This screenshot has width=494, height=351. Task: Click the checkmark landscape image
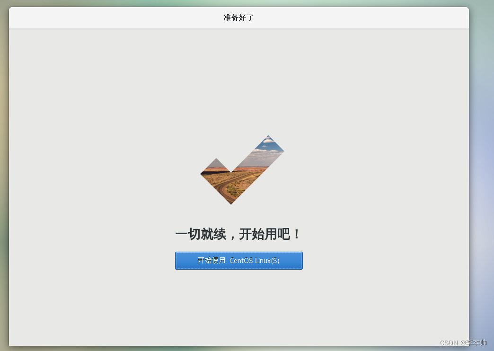click(242, 170)
